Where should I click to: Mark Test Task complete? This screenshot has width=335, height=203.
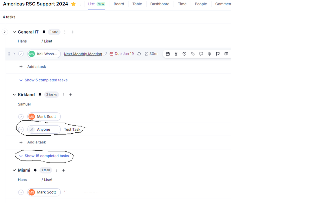coord(21,129)
